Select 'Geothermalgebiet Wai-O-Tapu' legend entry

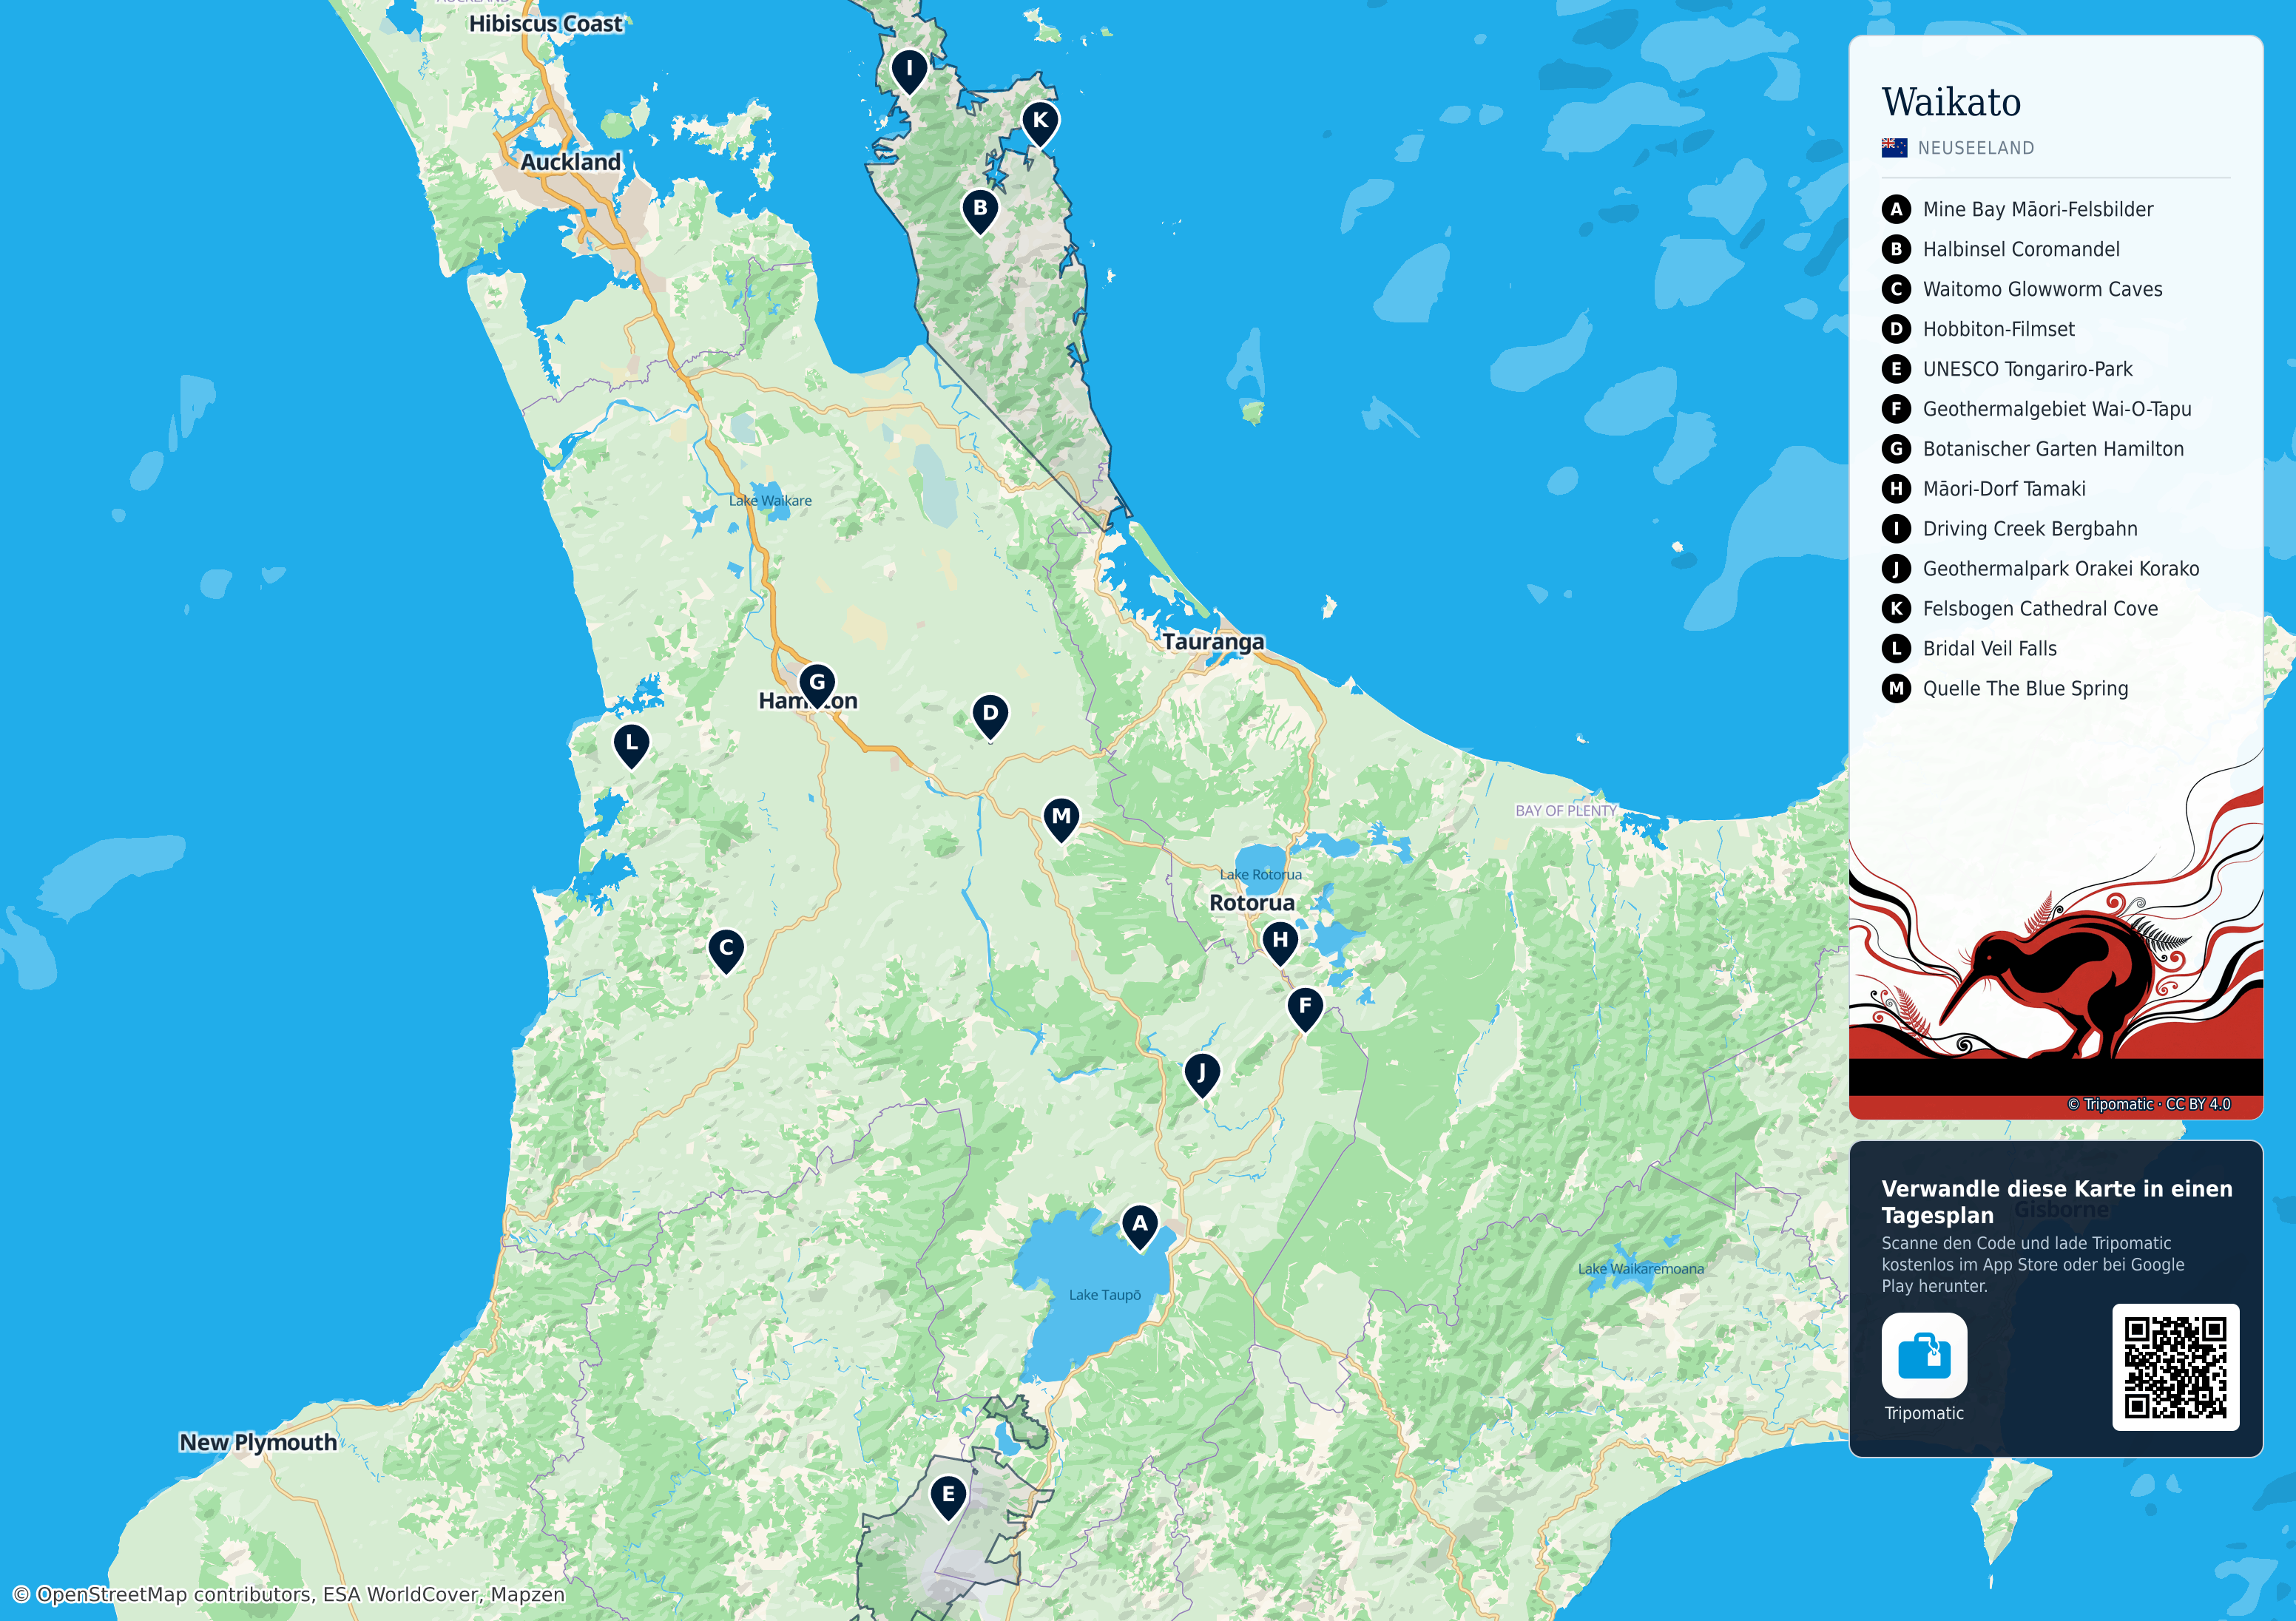click(x=2056, y=409)
